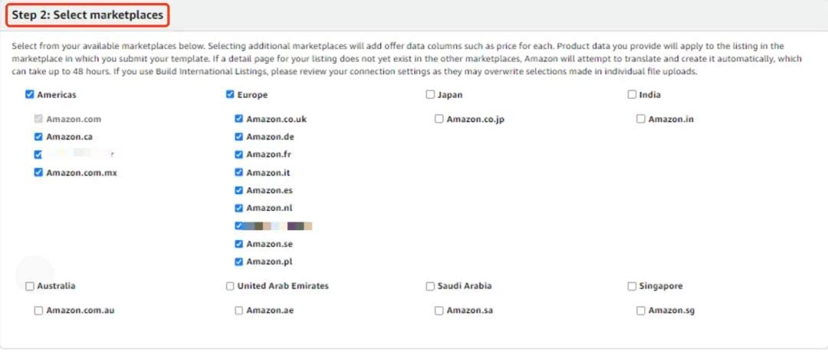Enable the Japan region checkbox
The image size is (828, 352).
(430, 95)
